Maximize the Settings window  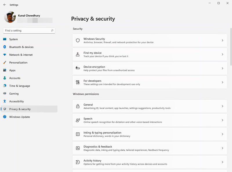[219, 3]
